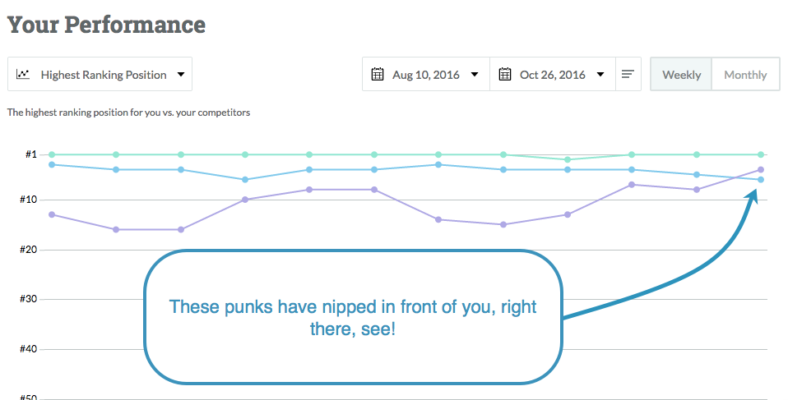Click the Your Performance heading
788x400 pixels.
[x=106, y=25]
